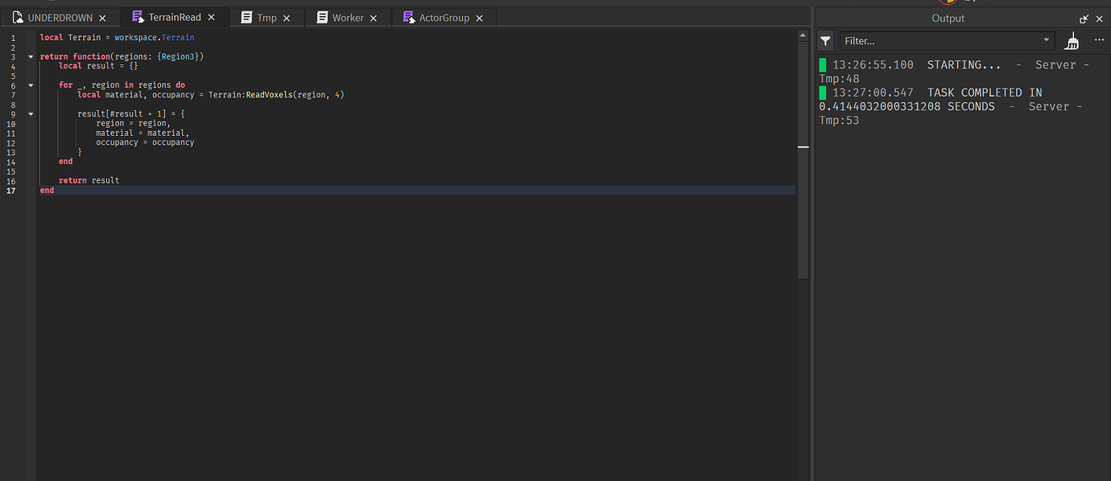
Task: Collapse the for loop at line 6
Action: tap(31, 84)
